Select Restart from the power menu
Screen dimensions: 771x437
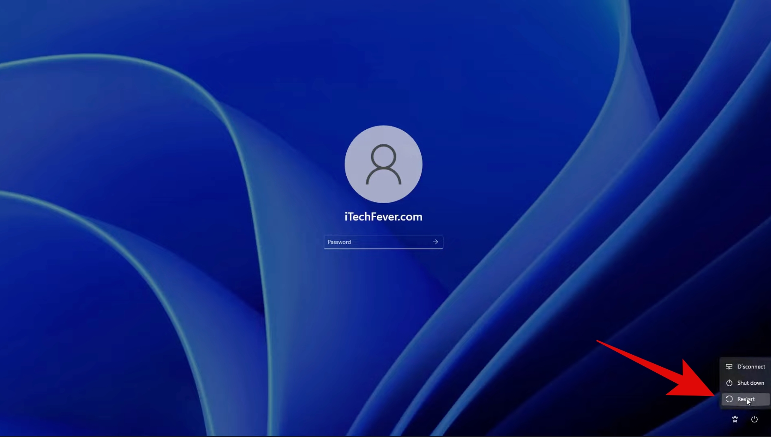point(745,399)
